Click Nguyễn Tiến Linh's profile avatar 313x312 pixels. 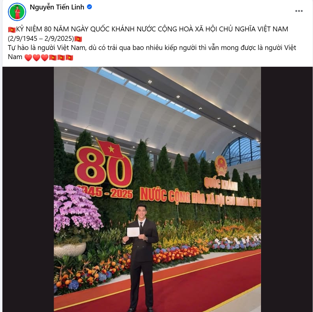click(17, 12)
